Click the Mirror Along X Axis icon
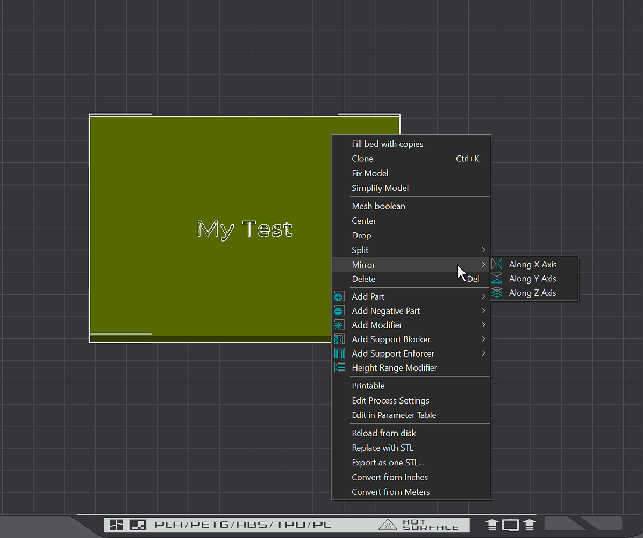This screenshot has width=643, height=538. tap(497, 264)
